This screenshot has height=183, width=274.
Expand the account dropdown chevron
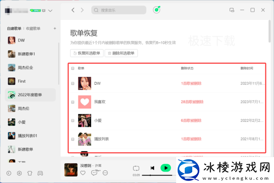tap(50, 11)
